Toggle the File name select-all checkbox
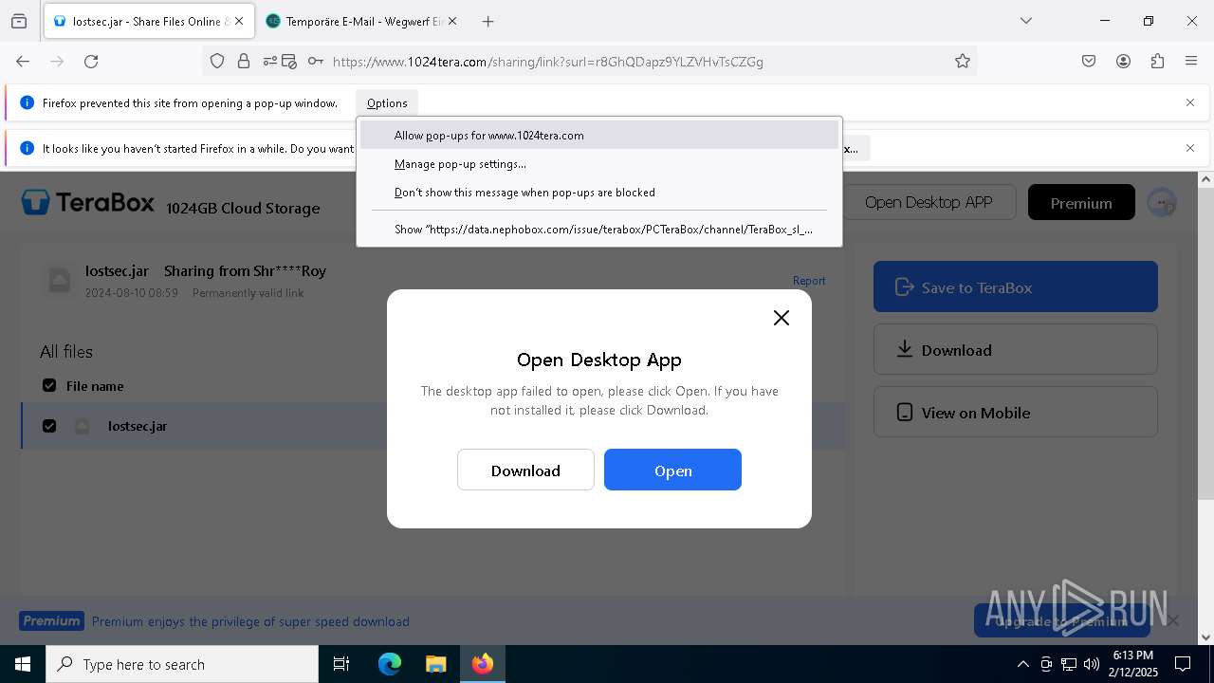The width and height of the screenshot is (1214, 683). click(49, 386)
